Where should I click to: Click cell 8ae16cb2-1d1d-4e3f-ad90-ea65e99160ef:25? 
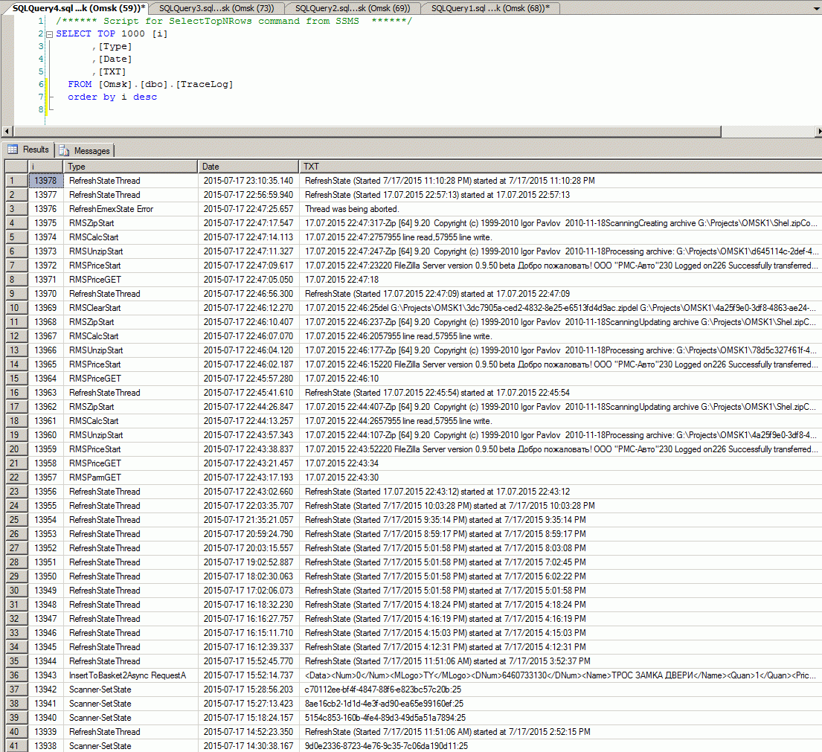pos(560,704)
